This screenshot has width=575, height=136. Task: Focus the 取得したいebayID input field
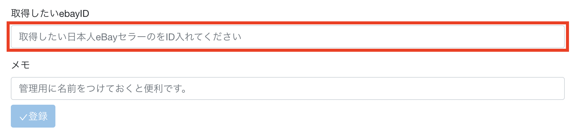(287, 37)
